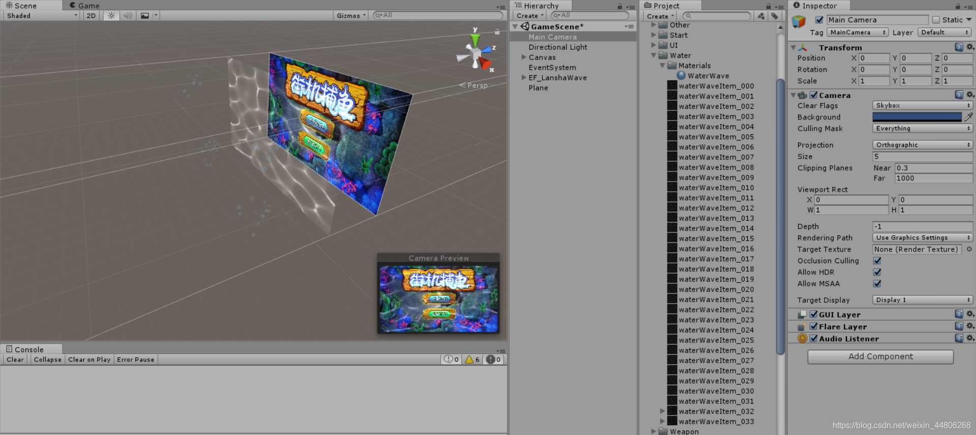Open the Shaded draw mode dropdown
This screenshot has width=976, height=435.
(42, 16)
